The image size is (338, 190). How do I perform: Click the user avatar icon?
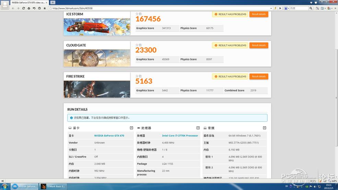pyautogui.click(x=5, y=4)
